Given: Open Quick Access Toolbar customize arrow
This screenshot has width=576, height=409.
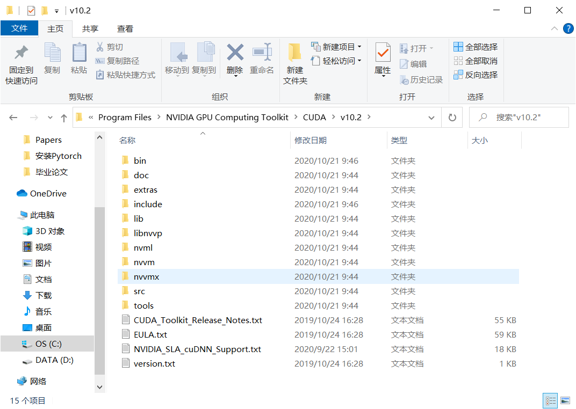Looking at the screenshot, I should (56, 11).
